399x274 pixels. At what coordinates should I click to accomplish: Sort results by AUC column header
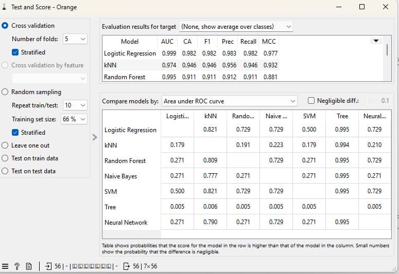(167, 42)
